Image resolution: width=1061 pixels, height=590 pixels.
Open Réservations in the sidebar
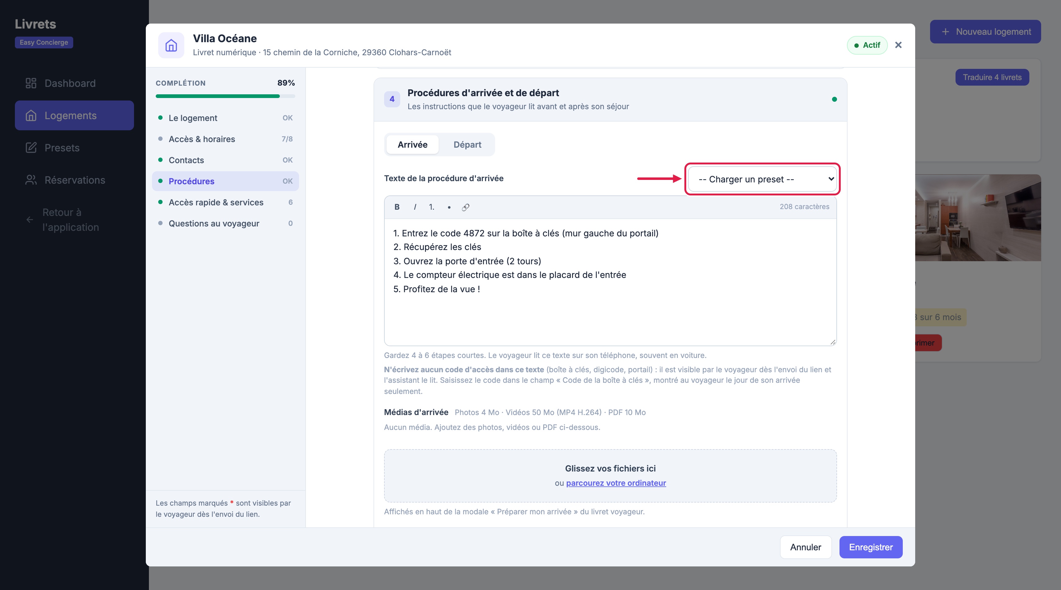(x=74, y=180)
